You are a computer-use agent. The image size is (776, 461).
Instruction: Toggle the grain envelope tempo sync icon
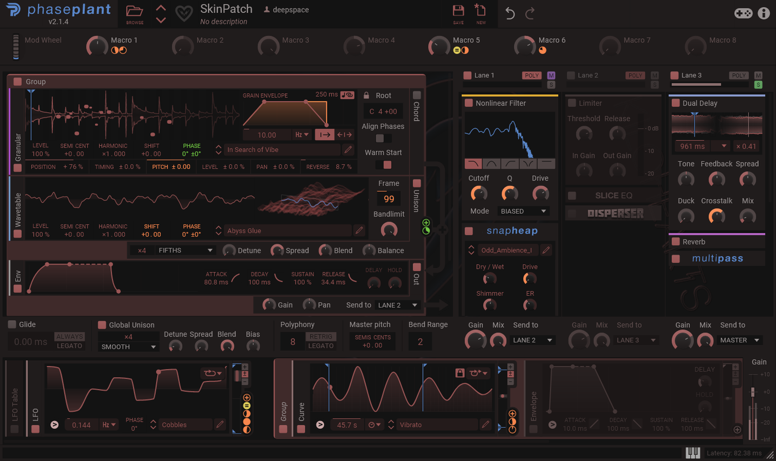point(348,94)
